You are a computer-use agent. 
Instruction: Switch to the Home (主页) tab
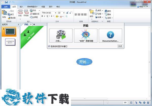[x=14, y=7]
